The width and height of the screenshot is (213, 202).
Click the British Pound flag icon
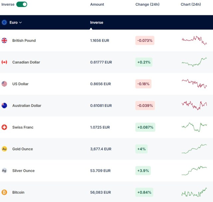click(x=4, y=41)
